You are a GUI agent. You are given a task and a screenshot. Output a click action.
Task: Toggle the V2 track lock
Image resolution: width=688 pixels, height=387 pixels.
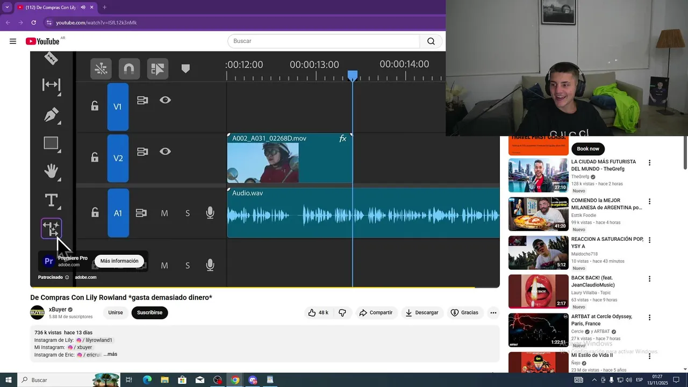pyautogui.click(x=95, y=157)
